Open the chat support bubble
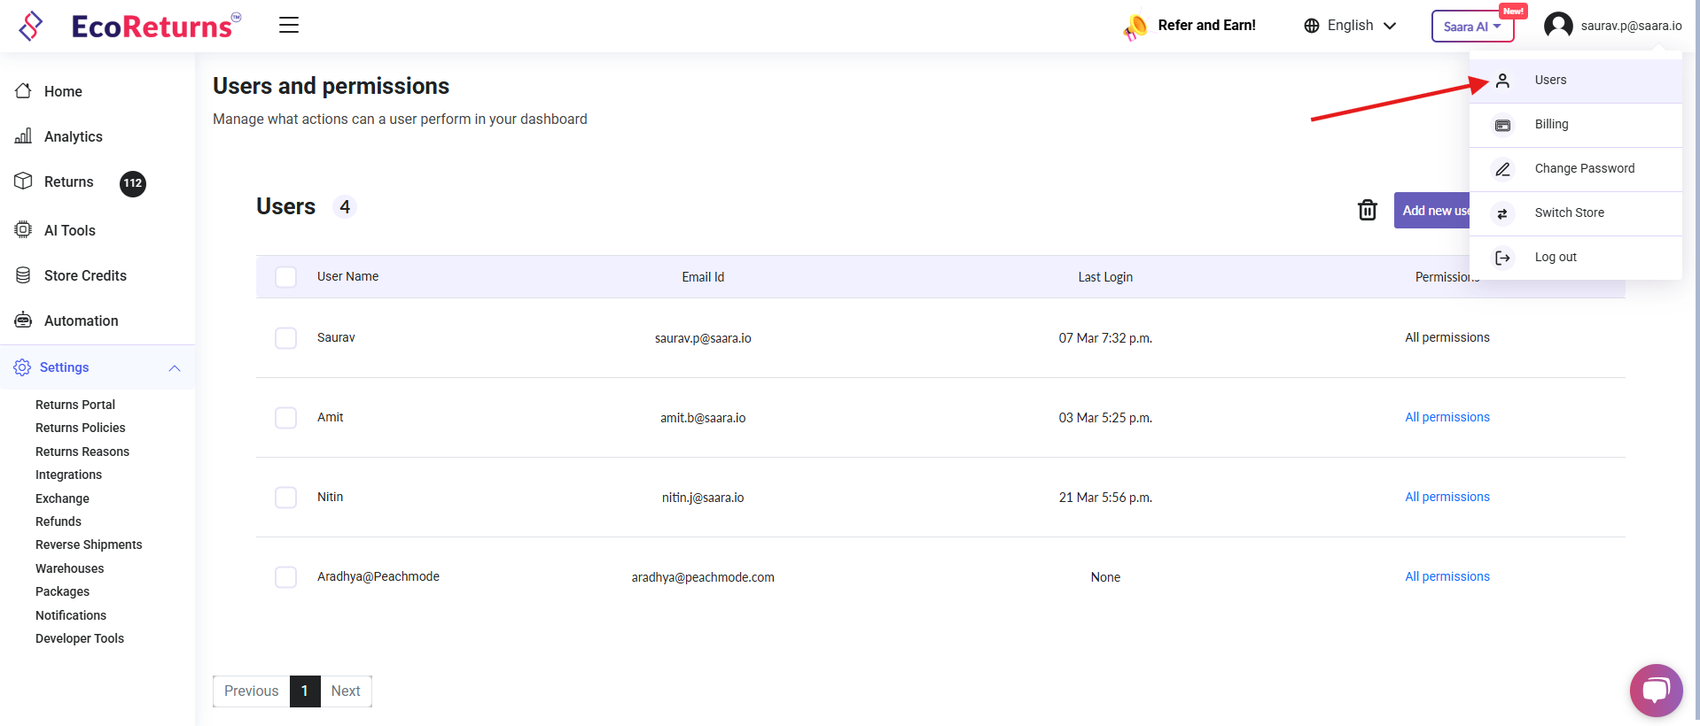The height and width of the screenshot is (726, 1700). coord(1655,690)
